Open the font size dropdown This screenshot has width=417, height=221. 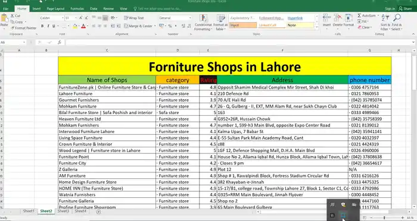tap(76, 18)
